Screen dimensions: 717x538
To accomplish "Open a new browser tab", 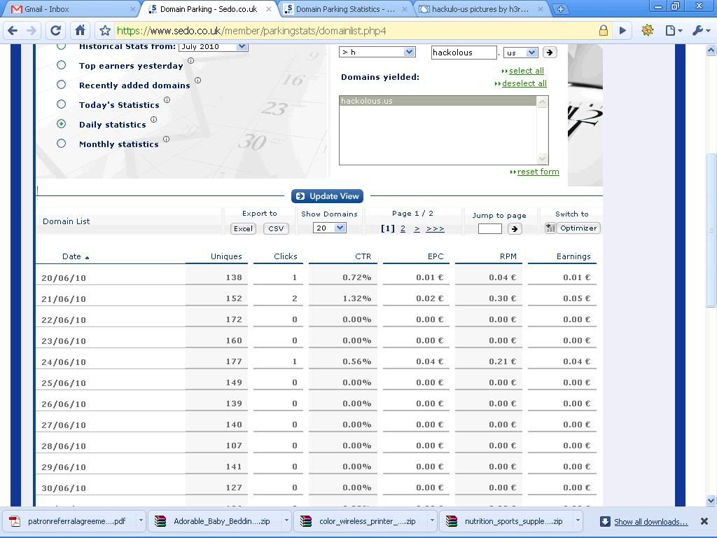I will 560,9.
